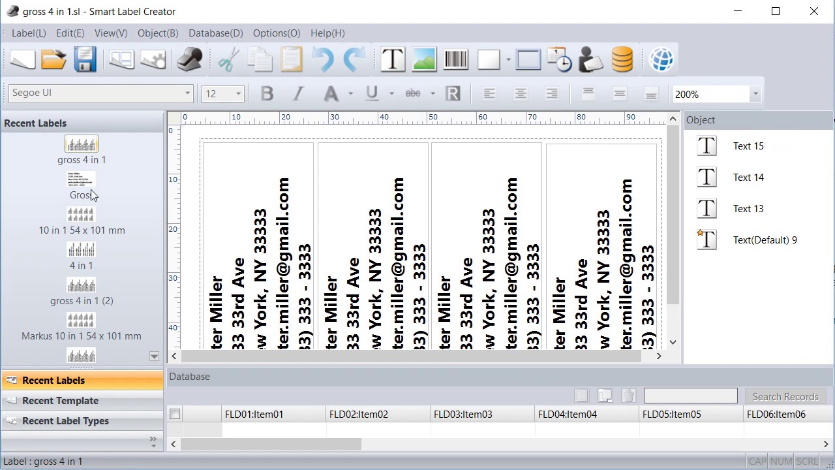Insert a date and time object
This screenshot has width=835, height=470.
tap(559, 59)
